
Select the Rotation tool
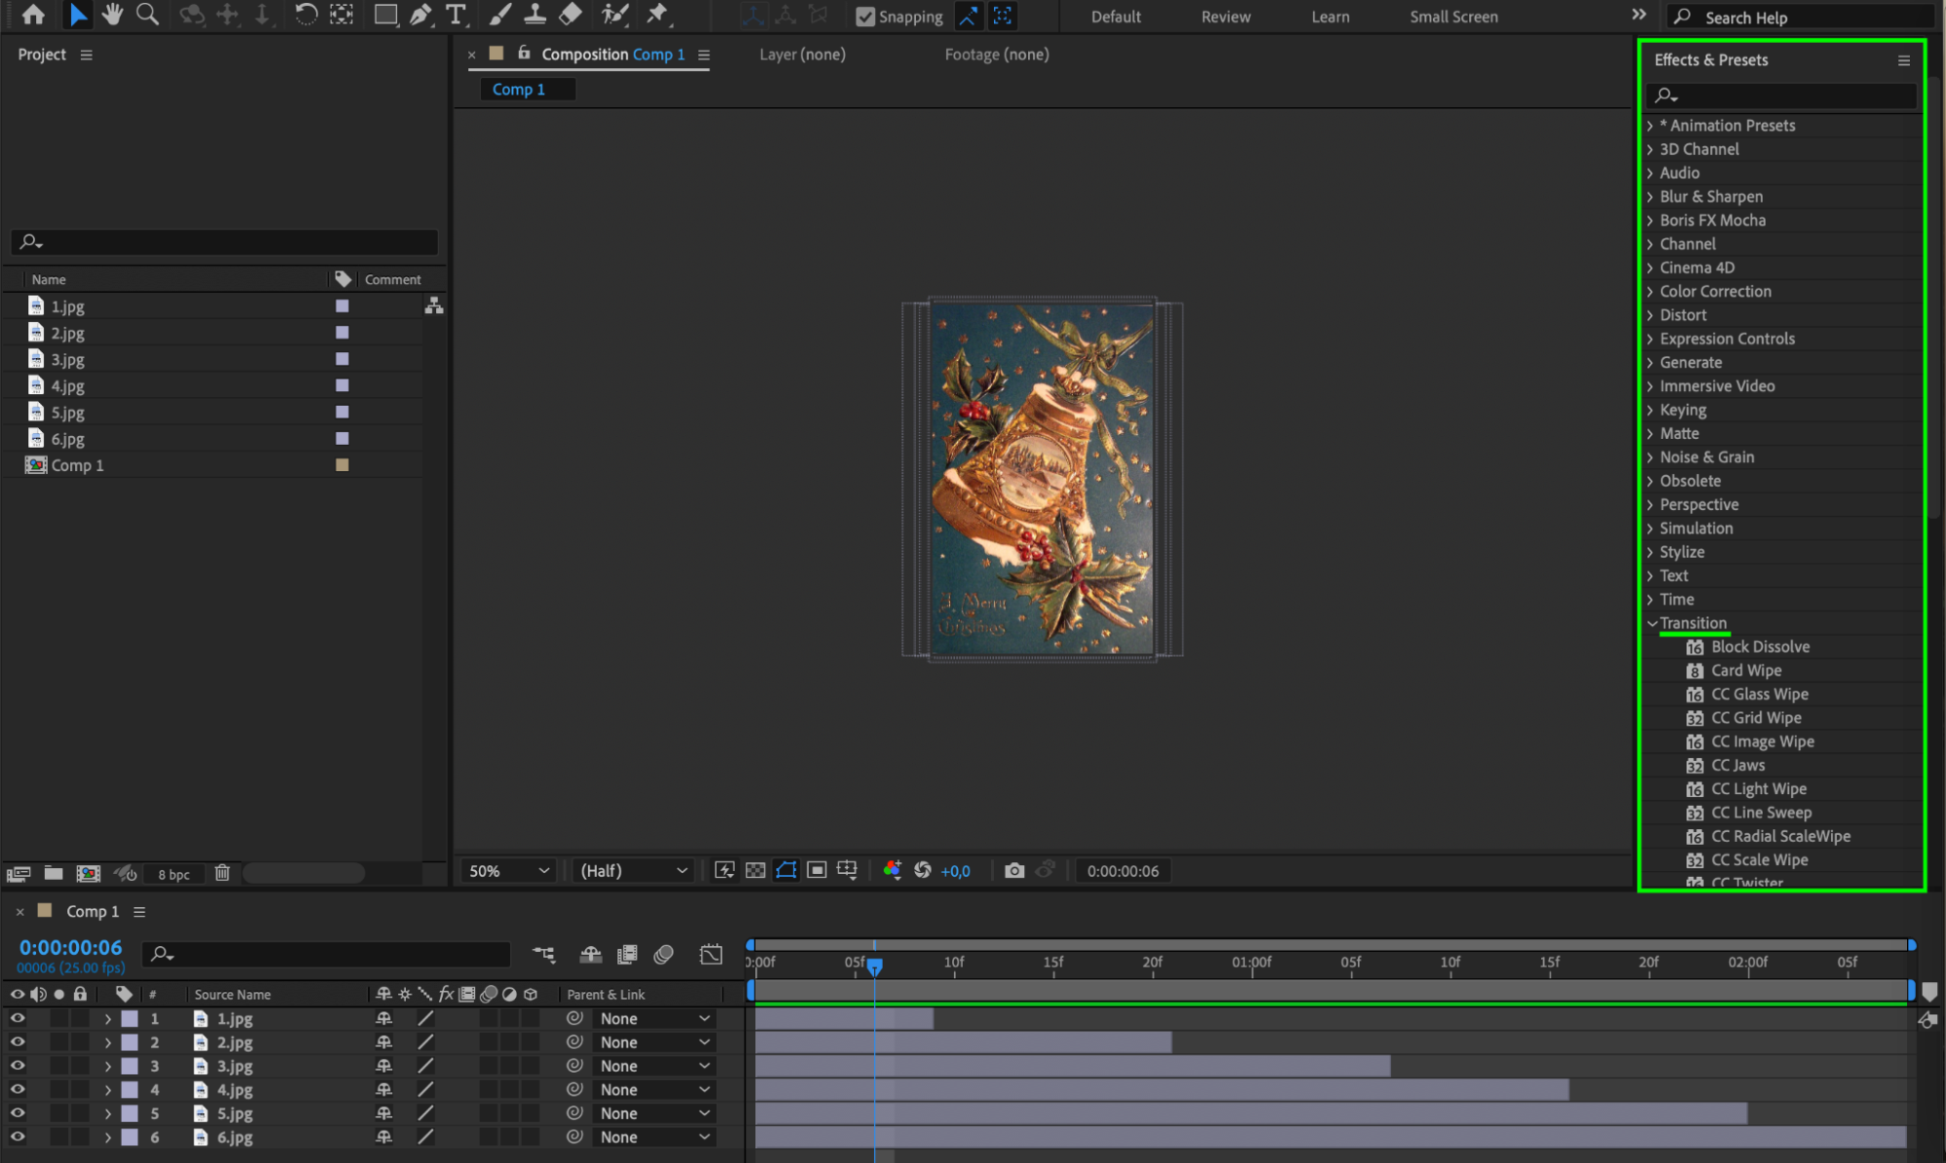pyautogui.click(x=306, y=15)
